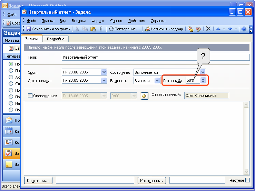Screen dimensions: 255x191
Task: Expand the Важность priority dropdown
Action: [157, 80]
